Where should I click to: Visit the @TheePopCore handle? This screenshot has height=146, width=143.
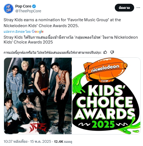pos(28,11)
